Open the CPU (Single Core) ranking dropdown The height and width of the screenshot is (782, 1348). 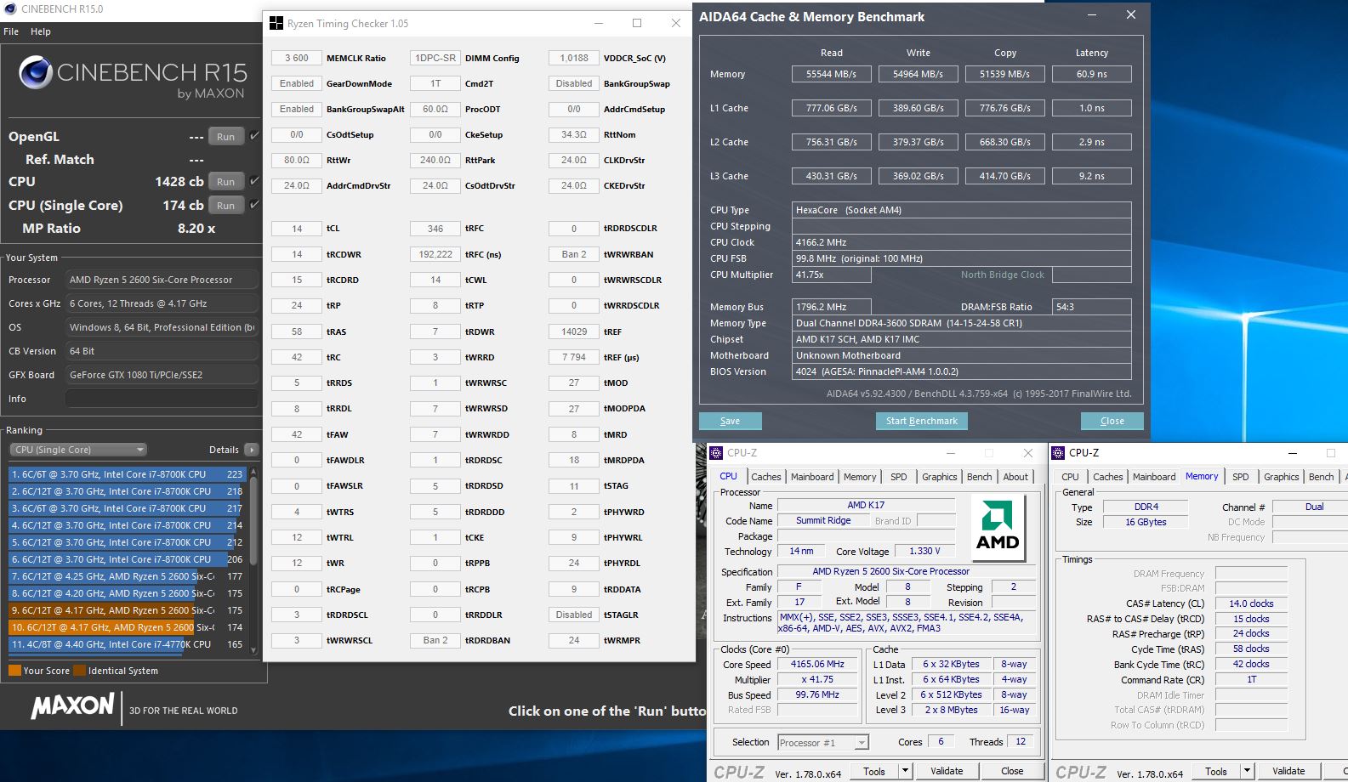(78, 450)
